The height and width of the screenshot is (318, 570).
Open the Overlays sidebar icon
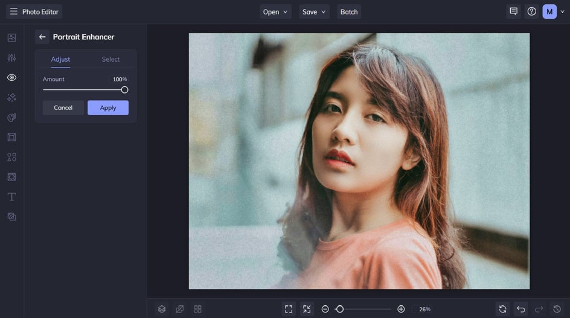coord(11,177)
